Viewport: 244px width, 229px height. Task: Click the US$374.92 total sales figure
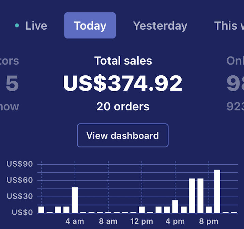(123, 83)
